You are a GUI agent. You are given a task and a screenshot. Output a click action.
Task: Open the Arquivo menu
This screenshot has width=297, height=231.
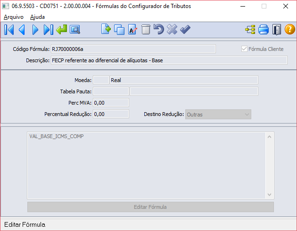14,17
